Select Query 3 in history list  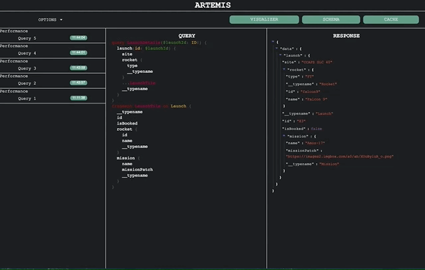[x=27, y=68]
